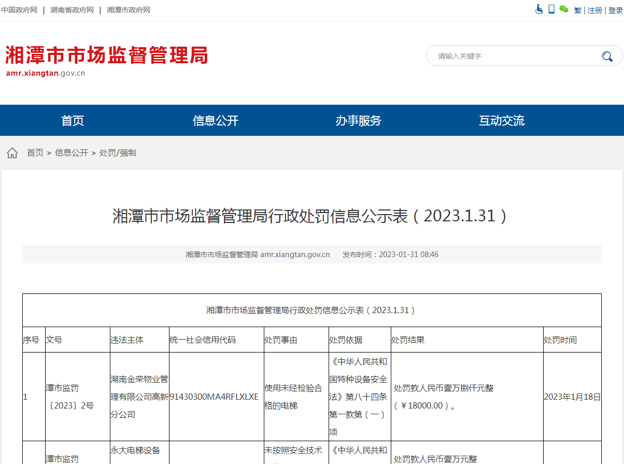624x464 pixels.
Task: Visit 湘潭市政府网 link
Action: click(x=127, y=9)
